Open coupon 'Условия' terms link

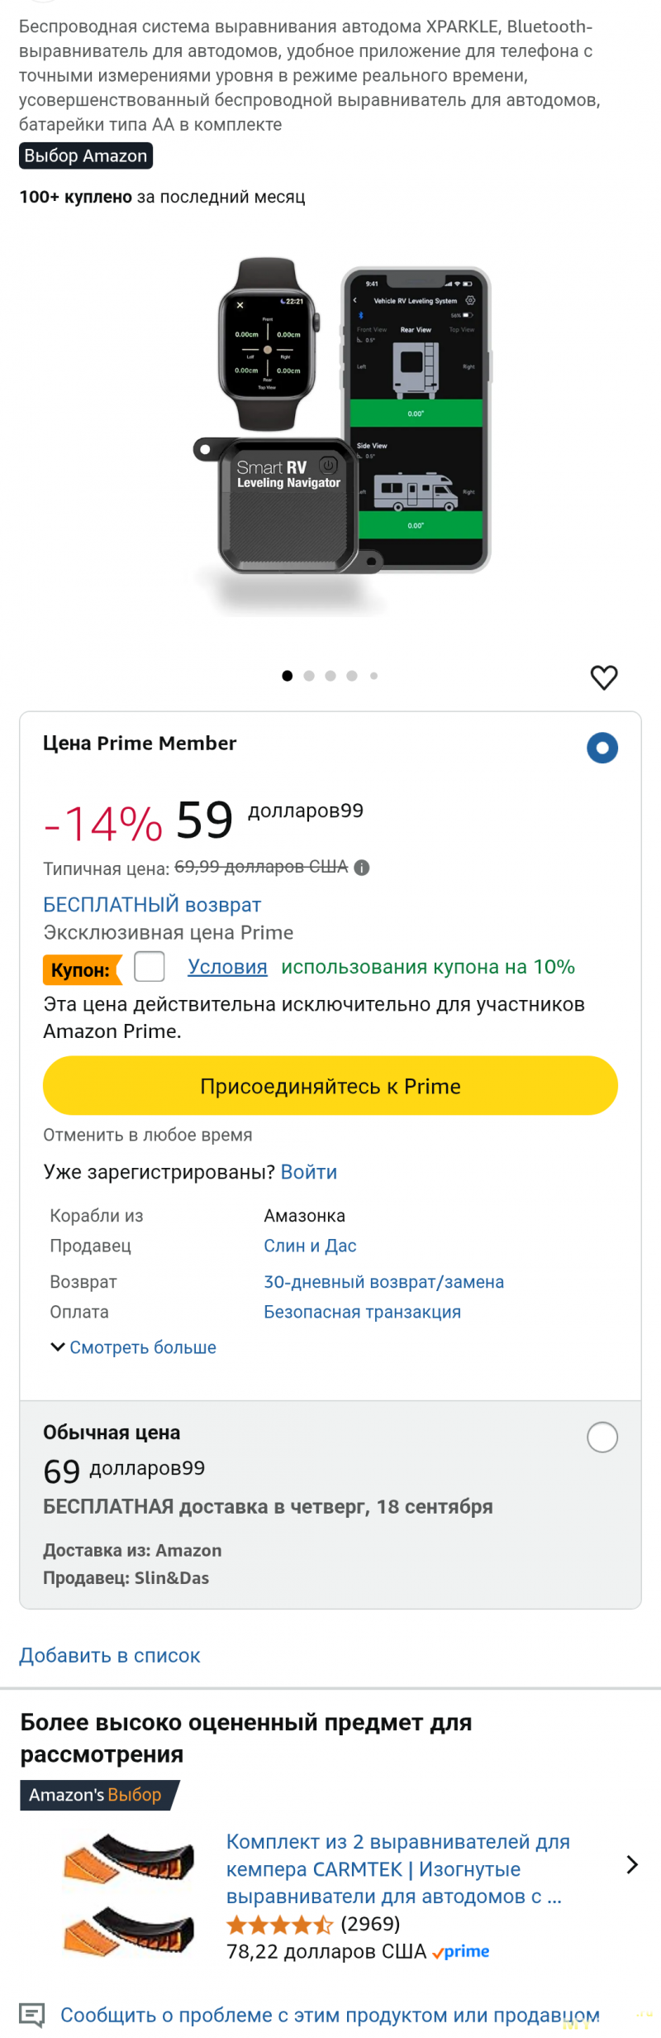click(227, 967)
